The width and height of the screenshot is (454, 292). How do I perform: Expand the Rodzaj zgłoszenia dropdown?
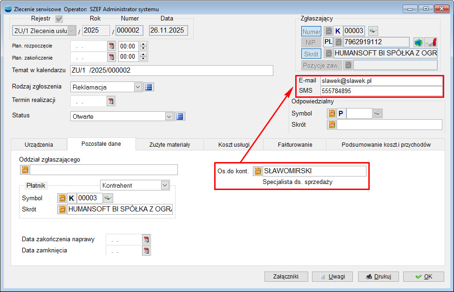tap(138, 87)
